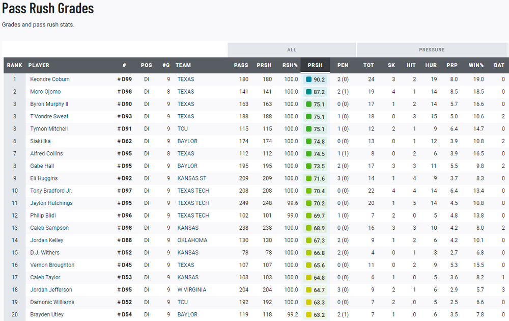Open the W VIRGINIA team link
509x321 pixels.
tap(192, 290)
